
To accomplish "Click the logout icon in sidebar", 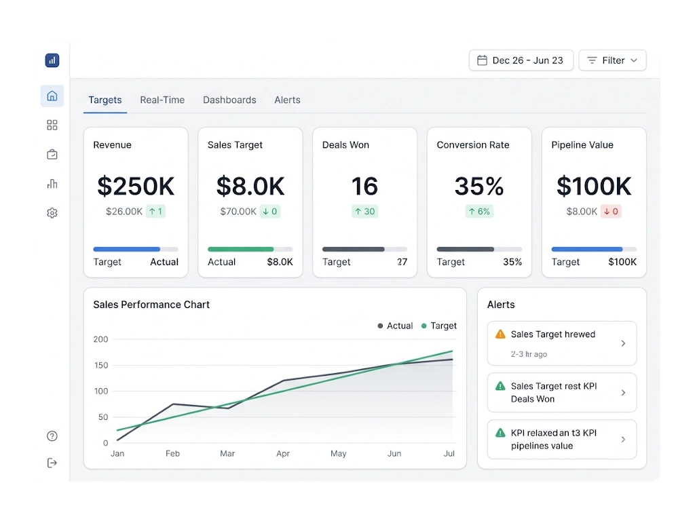I will click(x=52, y=463).
